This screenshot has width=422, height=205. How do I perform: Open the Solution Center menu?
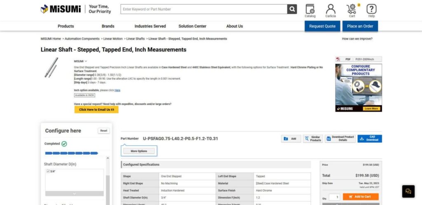tap(192, 26)
